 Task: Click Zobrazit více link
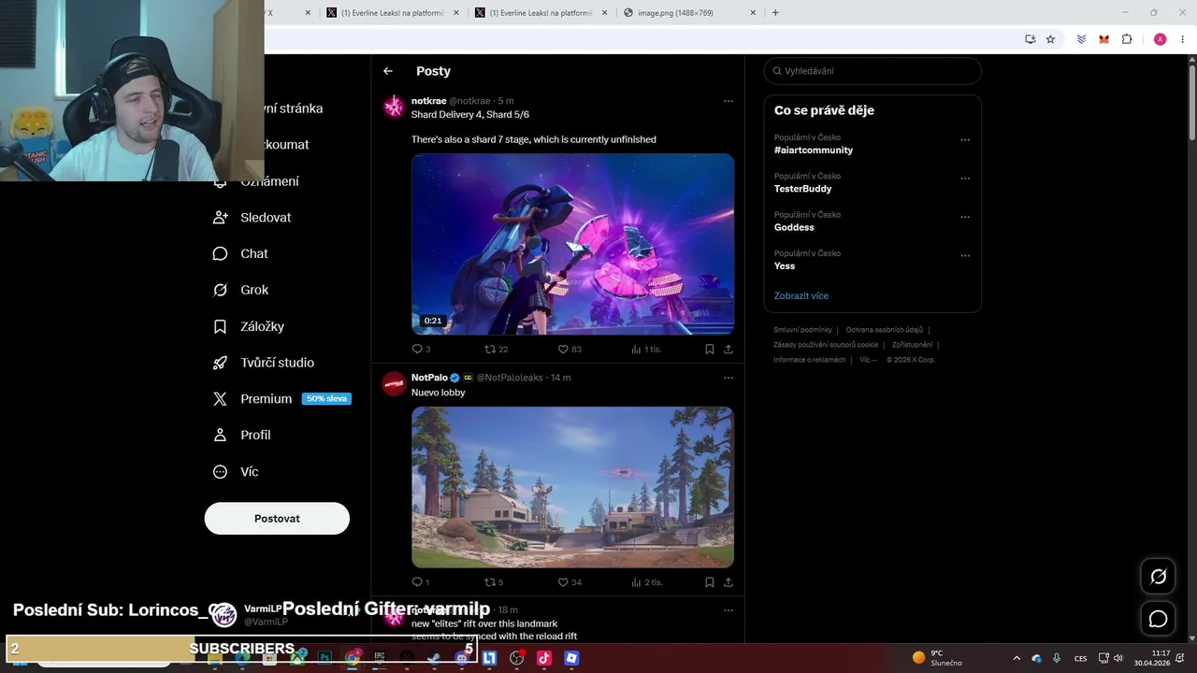pyautogui.click(x=801, y=296)
